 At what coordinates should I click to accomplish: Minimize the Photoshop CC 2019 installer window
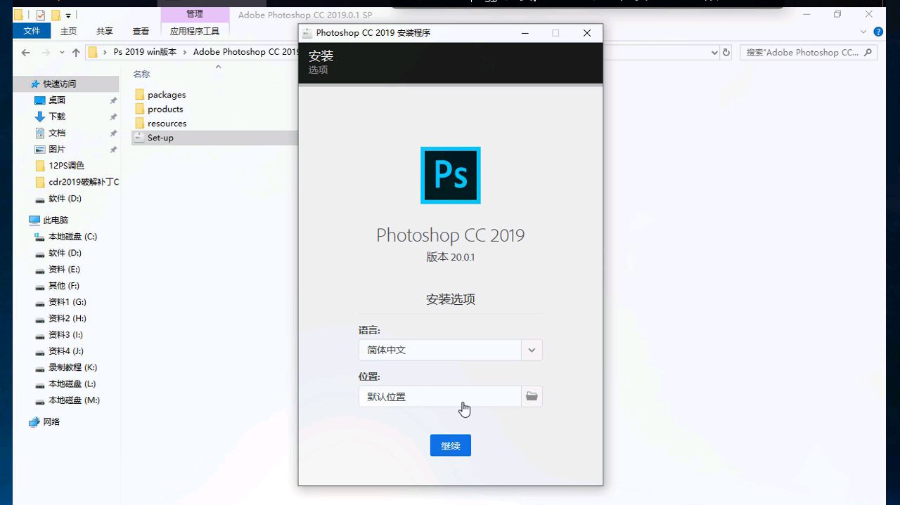click(525, 33)
